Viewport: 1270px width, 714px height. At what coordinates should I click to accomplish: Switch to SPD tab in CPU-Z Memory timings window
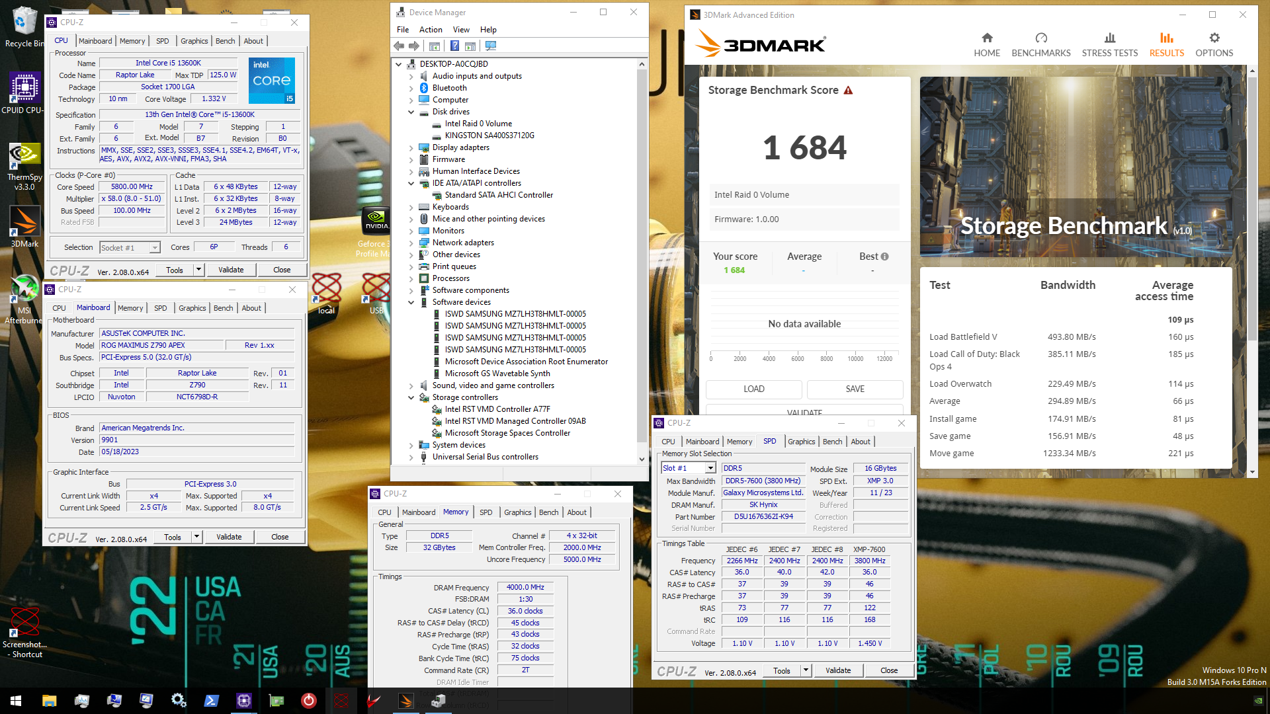486,513
